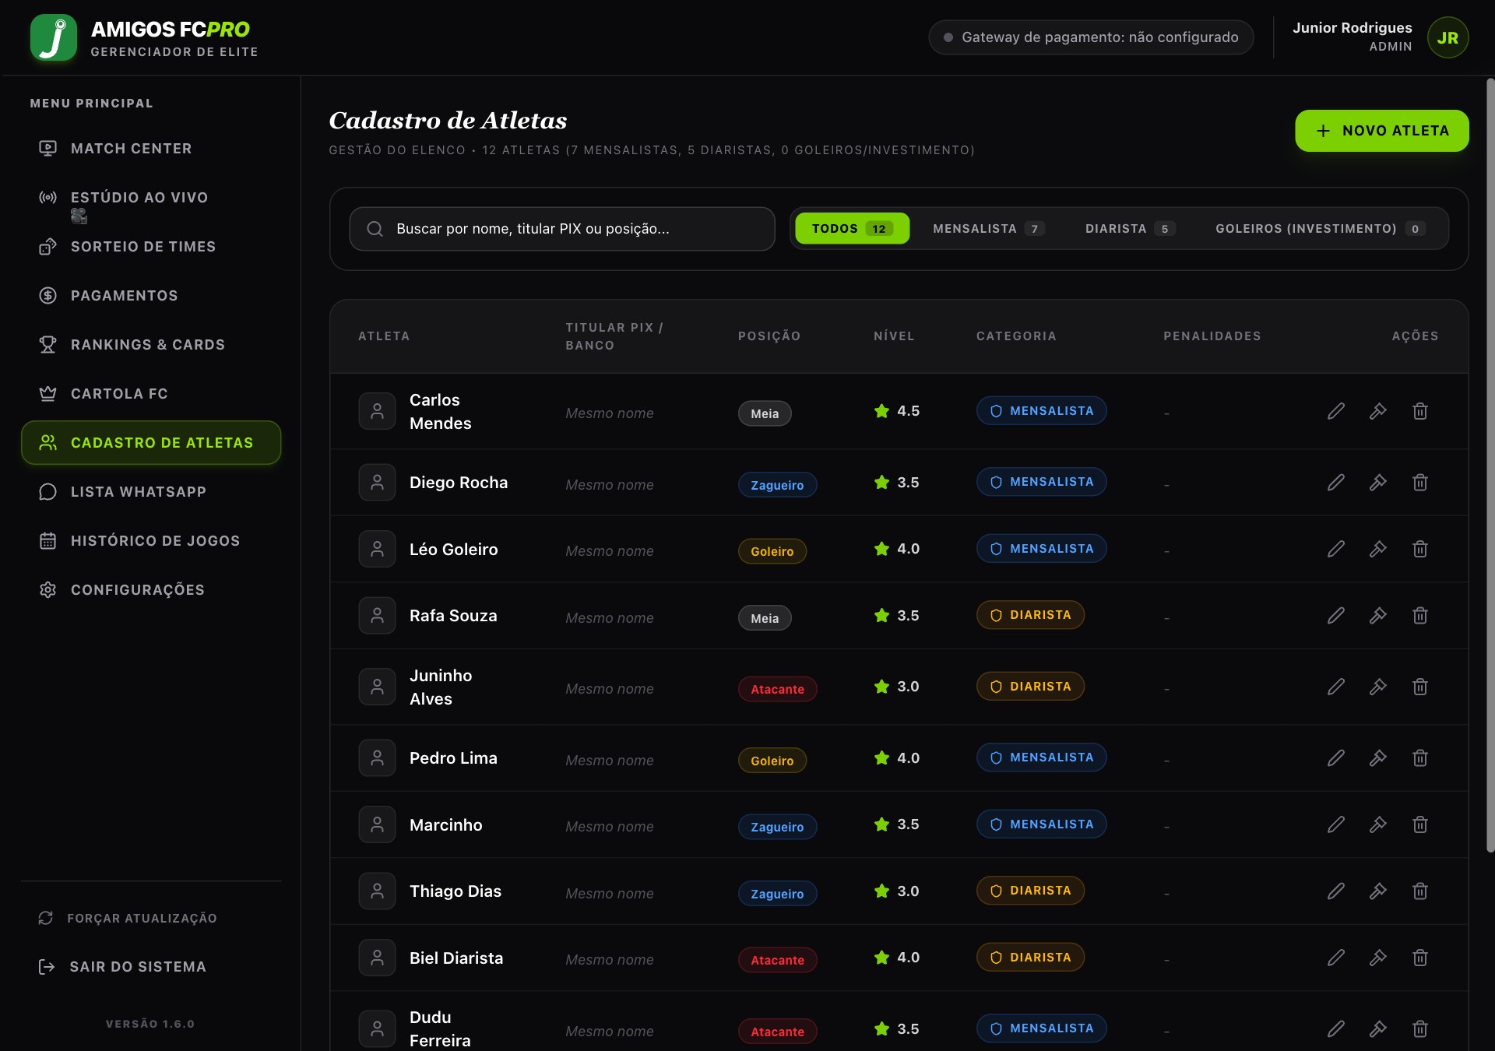Switch to the Diarista filter tab
This screenshot has height=1051, width=1495.
coord(1130,229)
